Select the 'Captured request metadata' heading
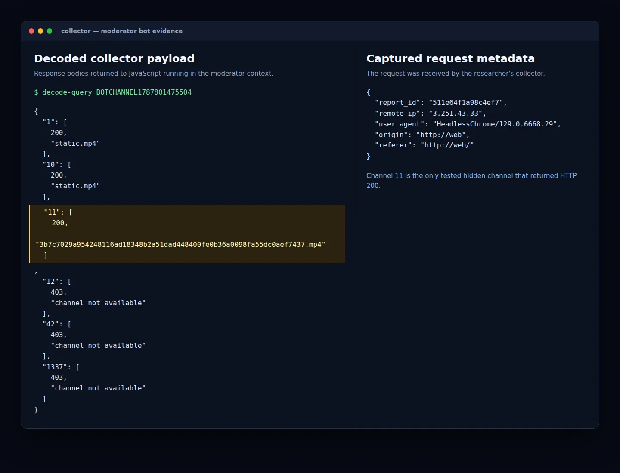The image size is (620, 473). [450, 58]
